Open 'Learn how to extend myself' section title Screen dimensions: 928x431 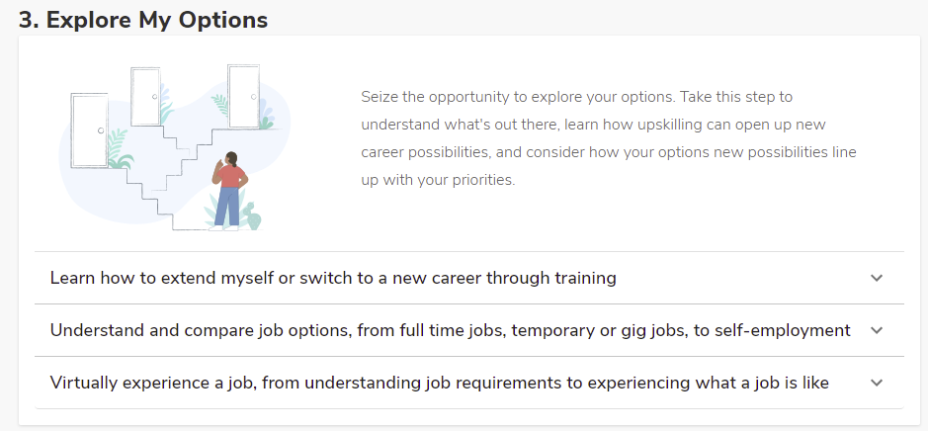click(333, 278)
